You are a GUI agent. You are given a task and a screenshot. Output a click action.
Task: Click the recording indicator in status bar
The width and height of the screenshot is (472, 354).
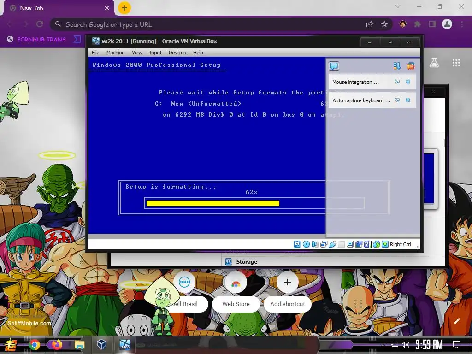pos(359,244)
